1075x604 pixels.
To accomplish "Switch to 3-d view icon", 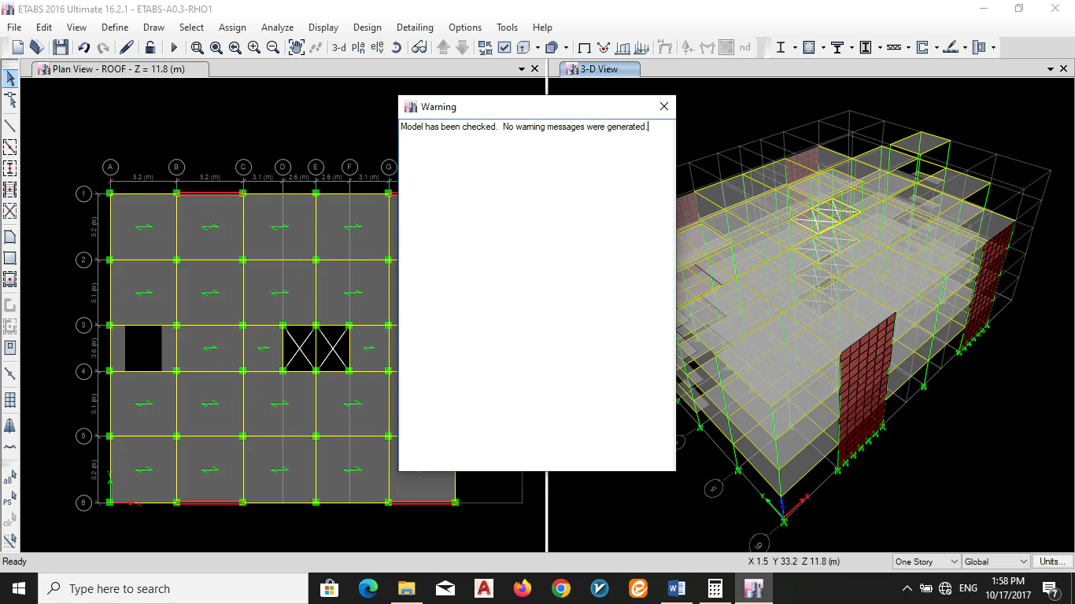I will point(338,48).
